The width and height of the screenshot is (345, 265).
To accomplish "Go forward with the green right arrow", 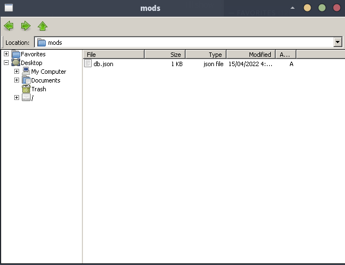I will click(x=26, y=26).
